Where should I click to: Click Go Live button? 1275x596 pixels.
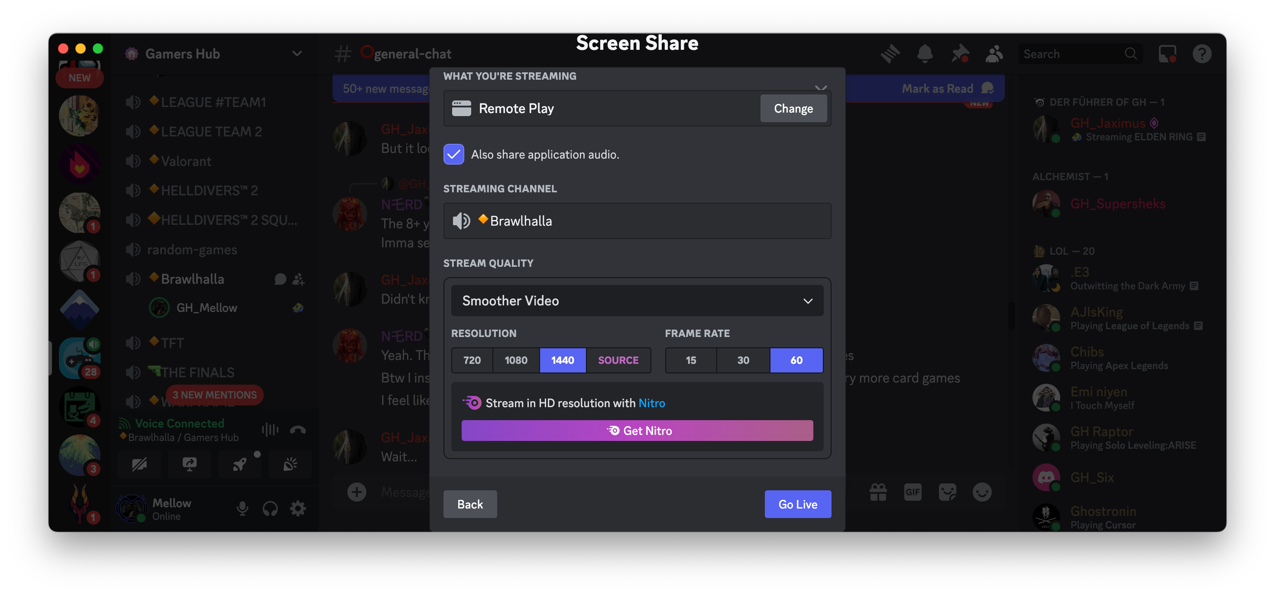point(798,503)
